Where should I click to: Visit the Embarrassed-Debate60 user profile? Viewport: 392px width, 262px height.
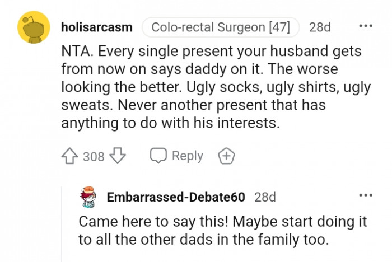pyautogui.click(x=176, y=197)
